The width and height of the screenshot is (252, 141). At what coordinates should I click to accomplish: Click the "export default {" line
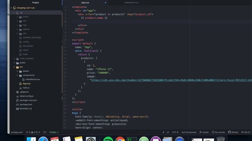click(x=84, y=43)
